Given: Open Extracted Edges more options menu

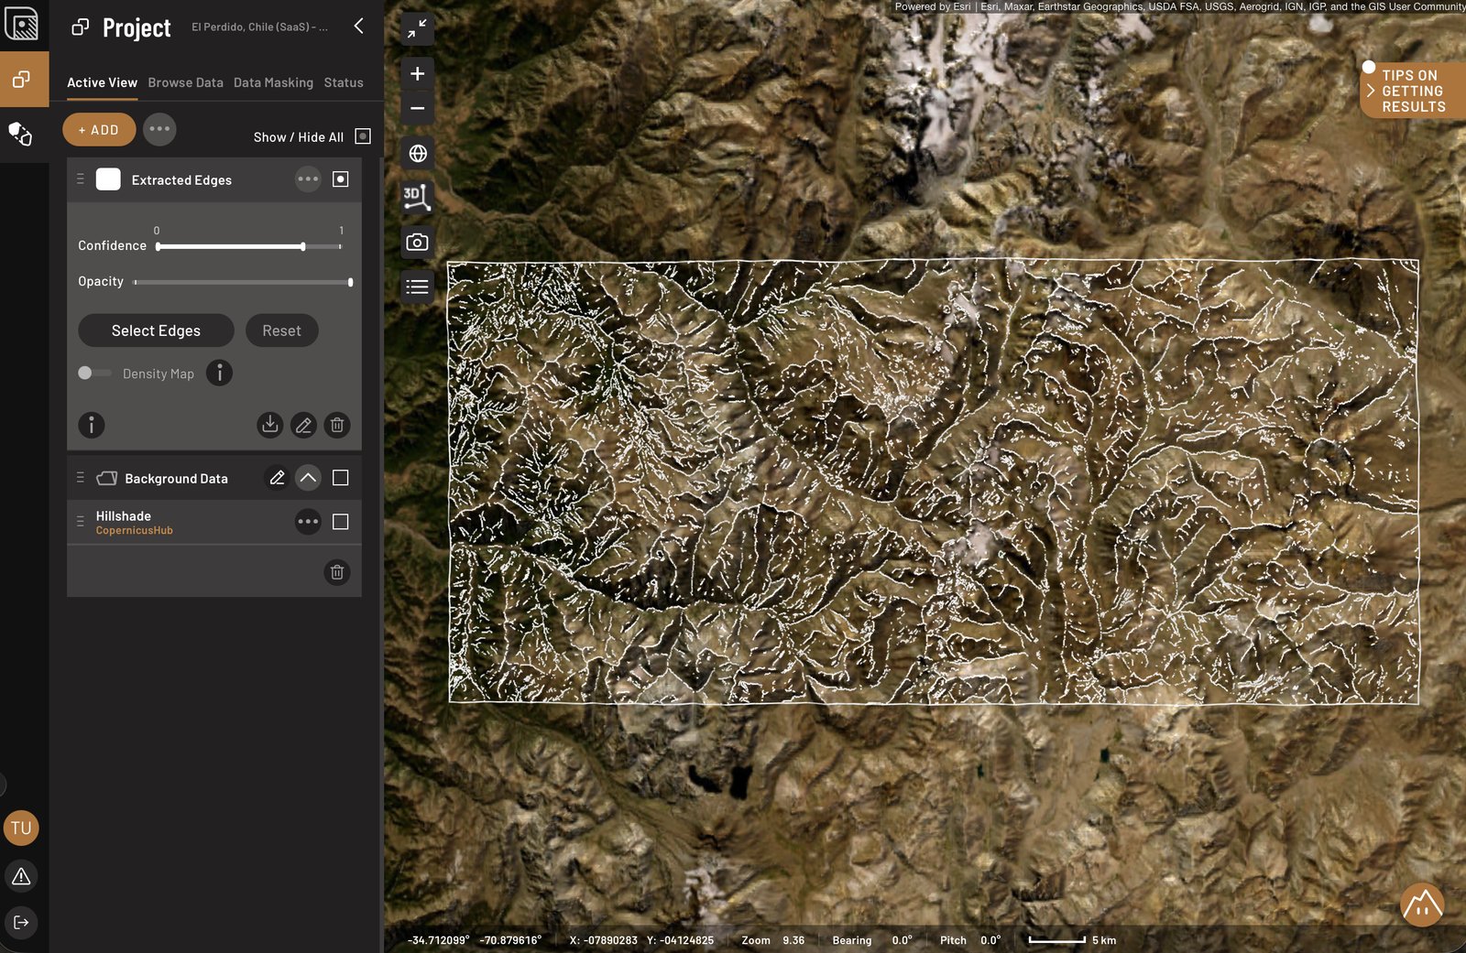Looking at the screenshot, I should coord(308,179).
